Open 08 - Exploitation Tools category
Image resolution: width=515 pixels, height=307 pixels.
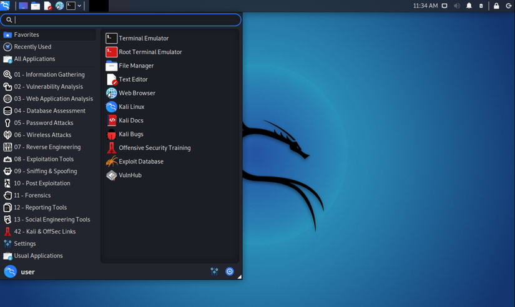tap(48, 159)
